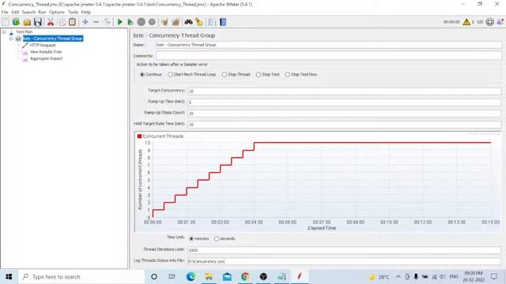This screenshot has height=284, width=506.
Task: Collapse the Test Plan tree node
Action: tap(4, 32)
